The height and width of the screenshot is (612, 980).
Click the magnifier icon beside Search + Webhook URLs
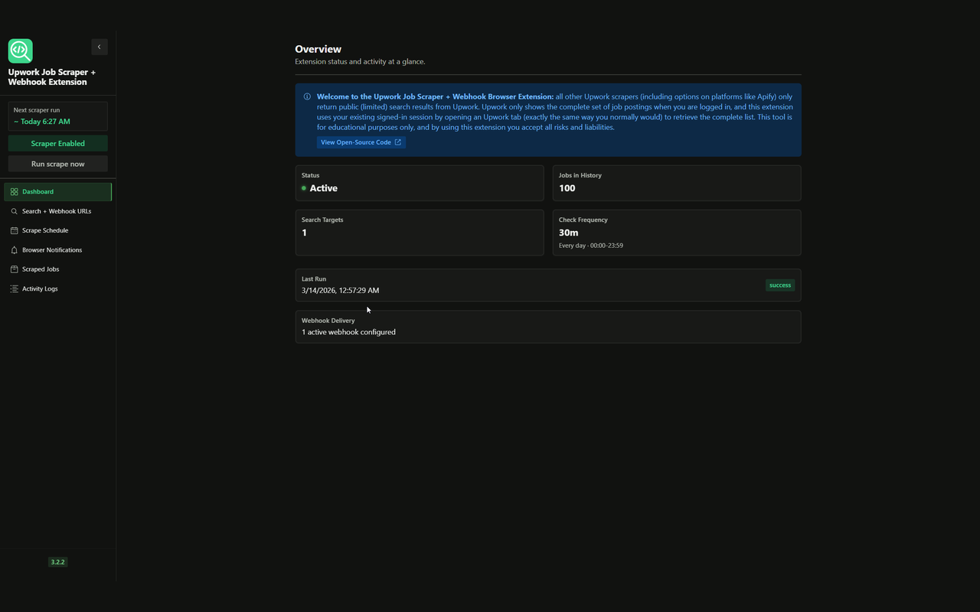14,211
